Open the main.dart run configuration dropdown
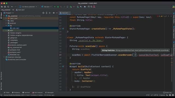 click(x=46, y=7)
